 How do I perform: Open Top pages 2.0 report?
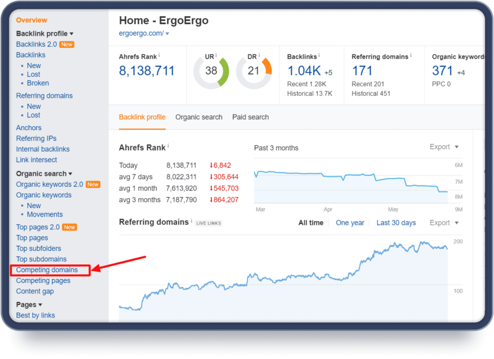tap(38, 227)
